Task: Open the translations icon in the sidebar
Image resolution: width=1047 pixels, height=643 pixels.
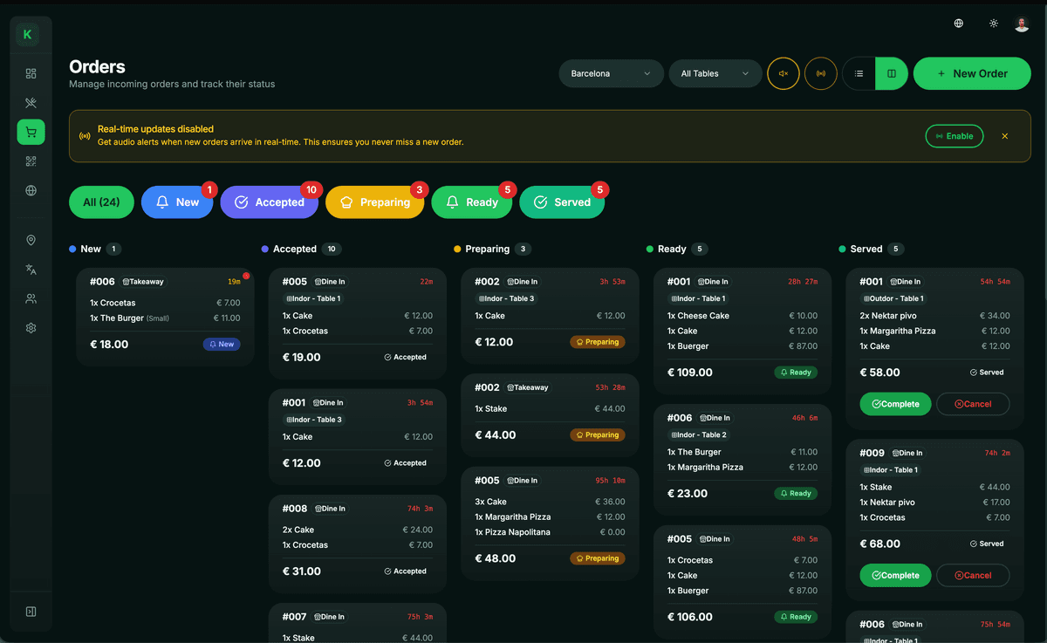Action: tap(31, 269)
